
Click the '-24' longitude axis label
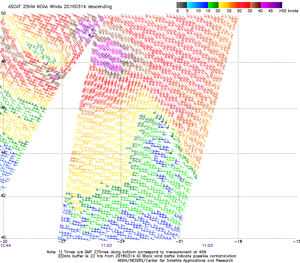click(x=121, y=242)
